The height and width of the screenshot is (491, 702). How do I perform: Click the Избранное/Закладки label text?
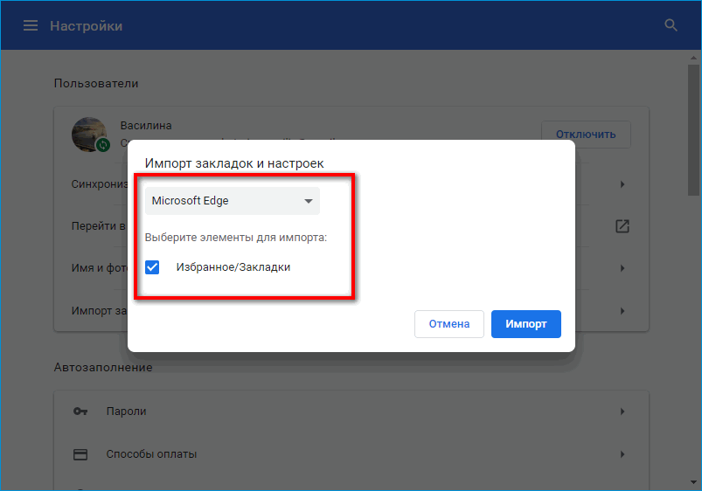pos(233,267)
